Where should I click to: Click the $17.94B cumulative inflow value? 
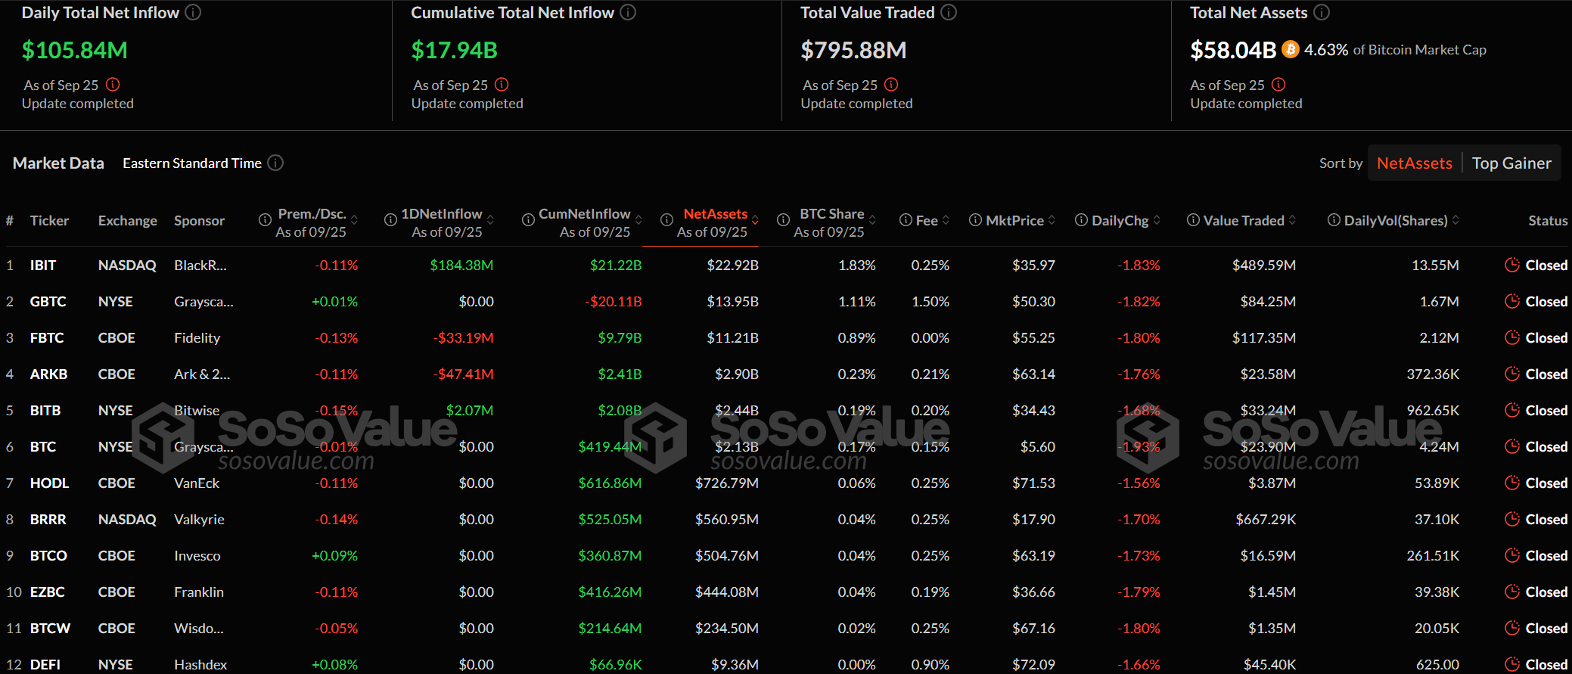[x=454, y=50]
